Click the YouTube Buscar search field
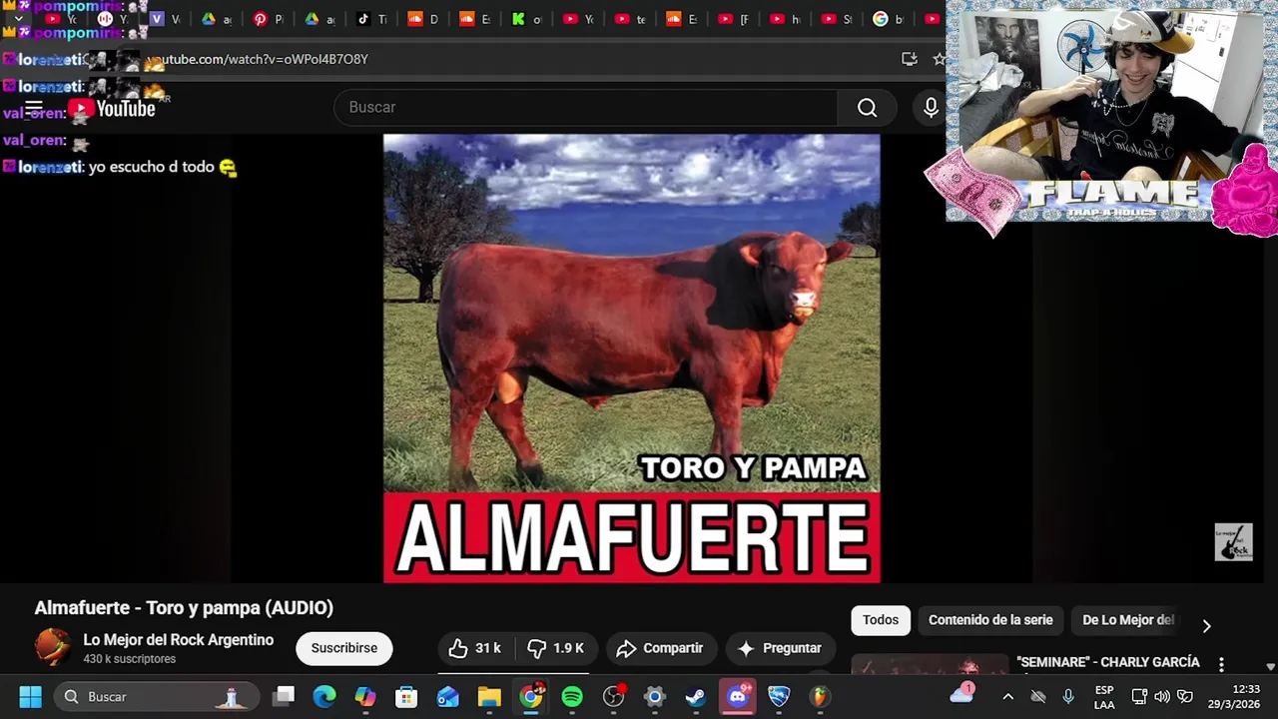Viewport: 1278px width, 719px height. pos(586,107)
